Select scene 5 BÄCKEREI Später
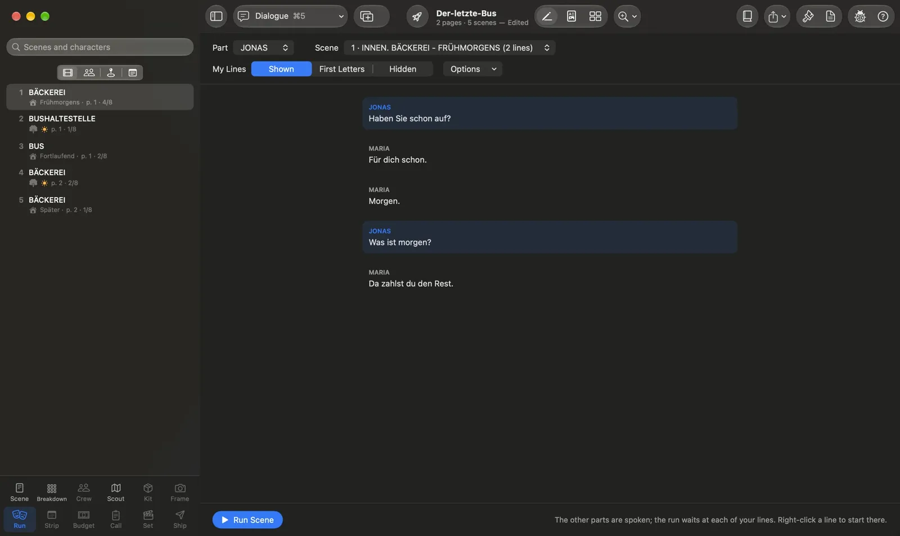The image size is (900, 536). [x=100, y=205]
